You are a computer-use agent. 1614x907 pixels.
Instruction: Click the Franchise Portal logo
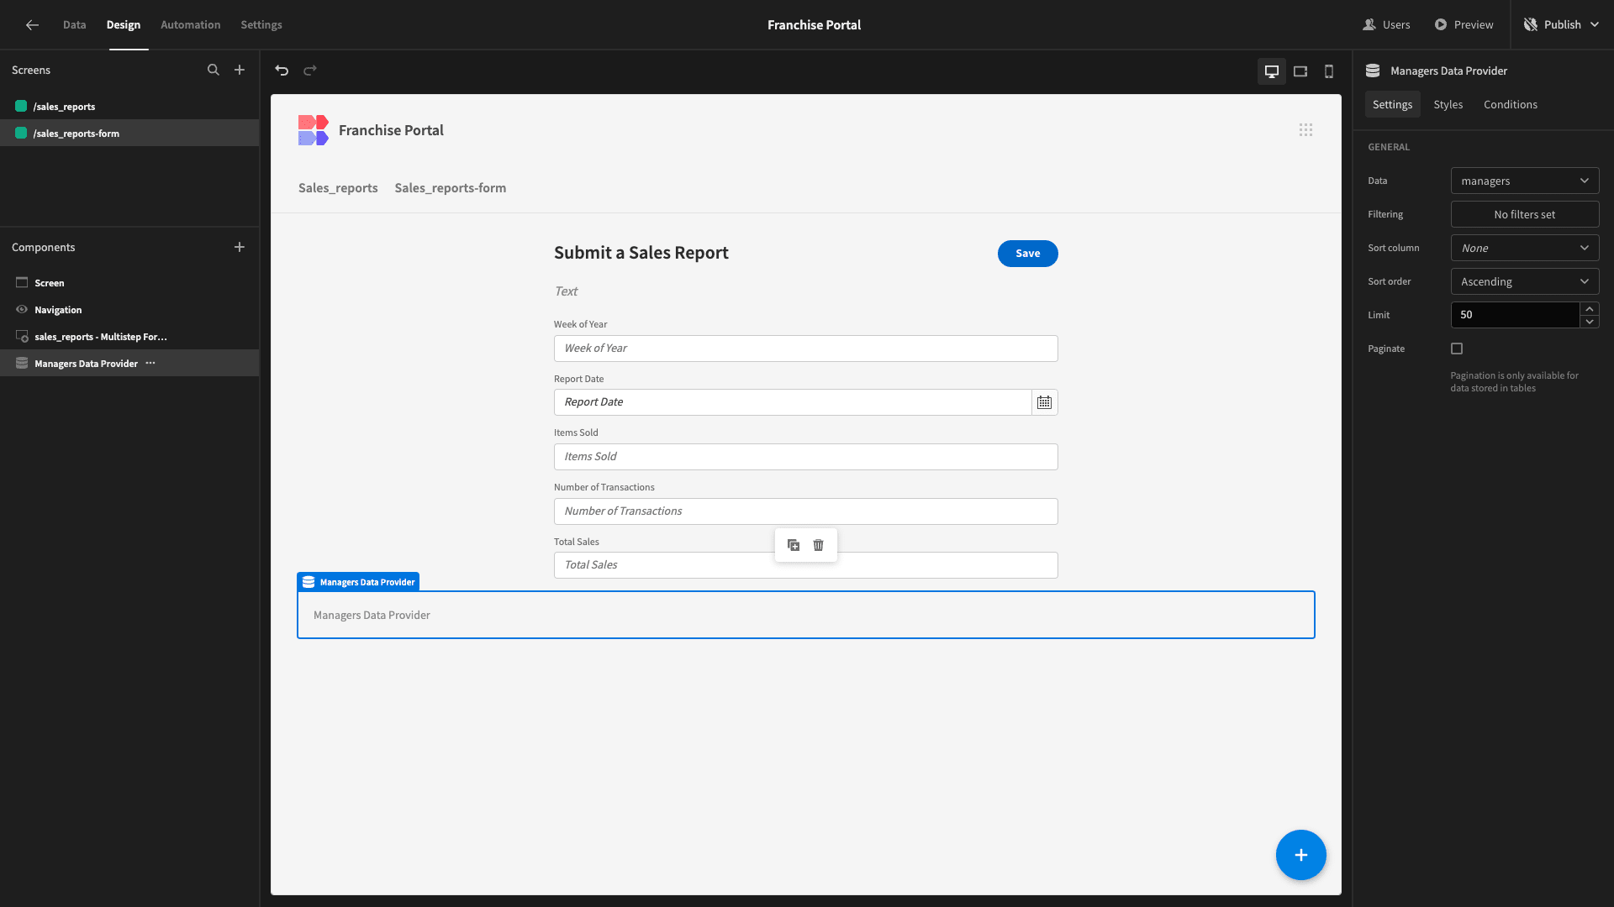pyautogui.click(x=314, y=130)
